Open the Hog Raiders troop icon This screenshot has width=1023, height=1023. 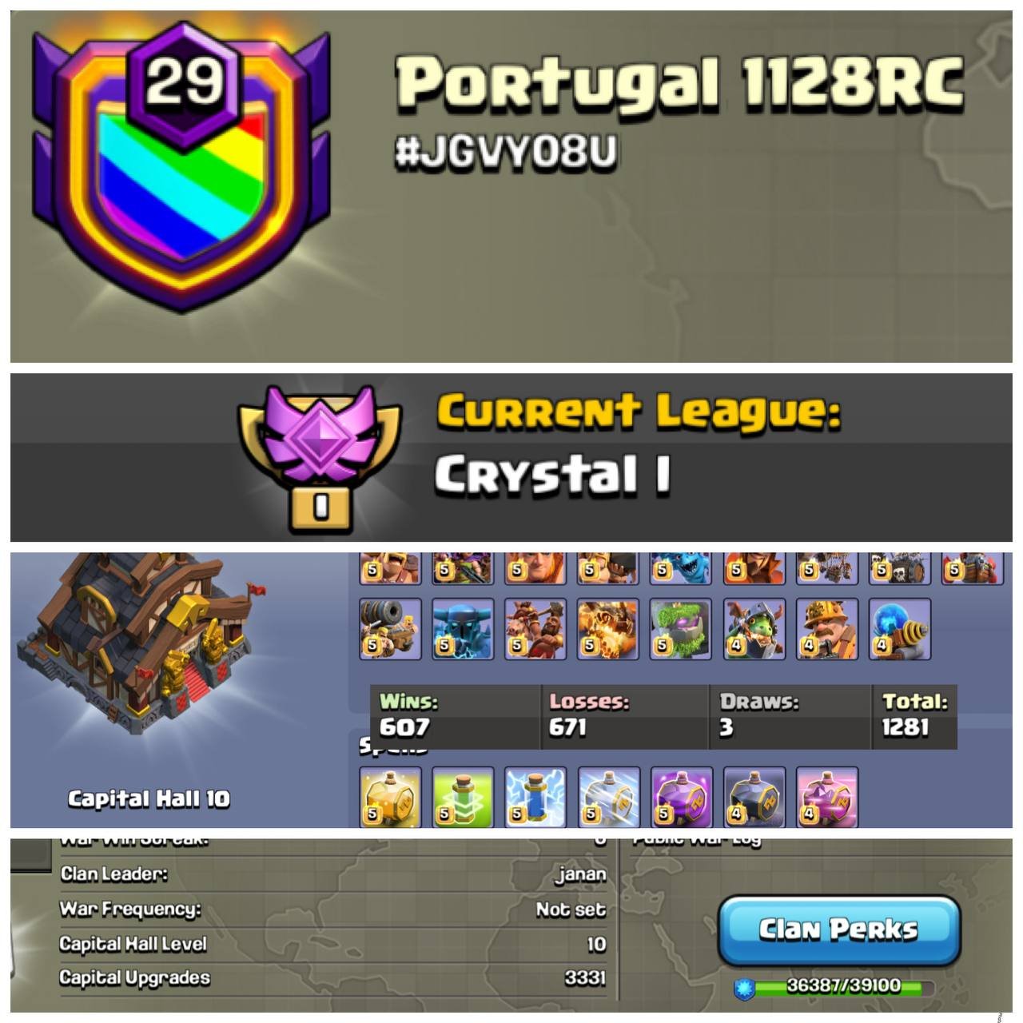click(x=535, y=629)
